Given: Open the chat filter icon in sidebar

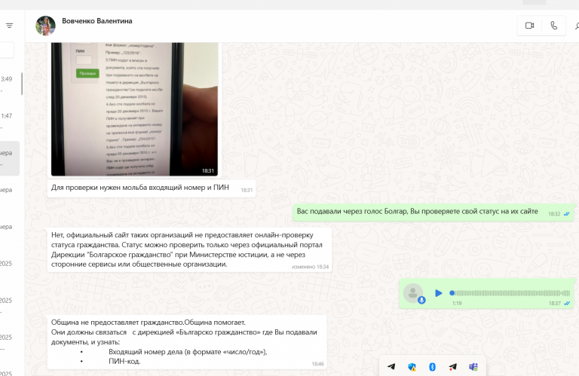Looking at the screenshot, I should point(10,26).
